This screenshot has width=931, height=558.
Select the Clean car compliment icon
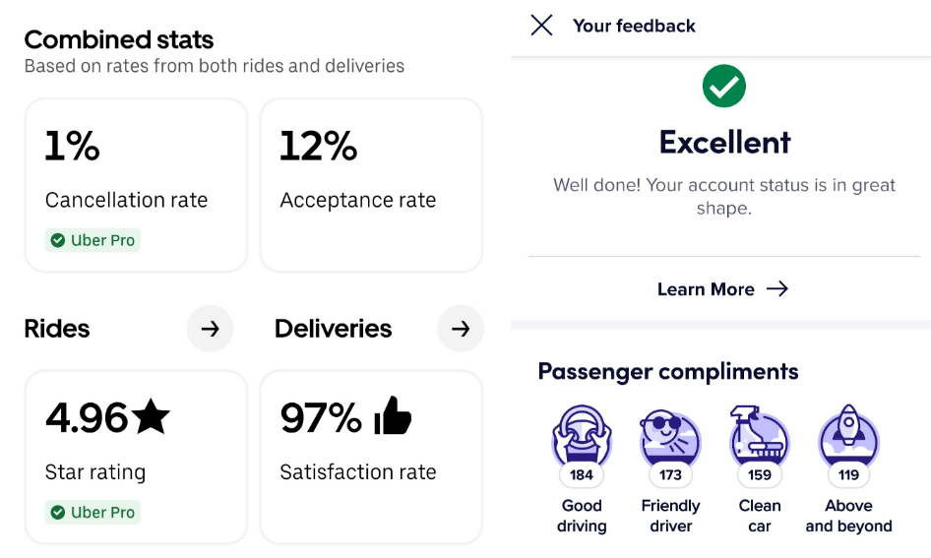[759, 435]
